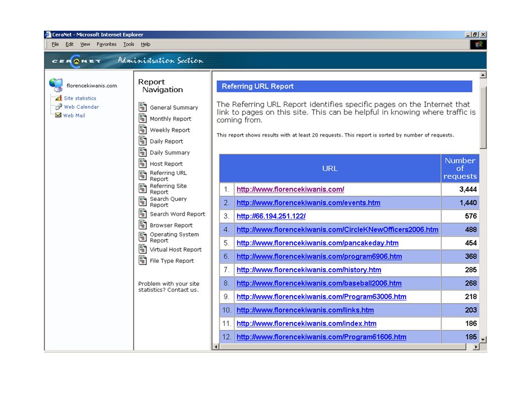Click the Virtual Host Report icon

coord(143,249)
